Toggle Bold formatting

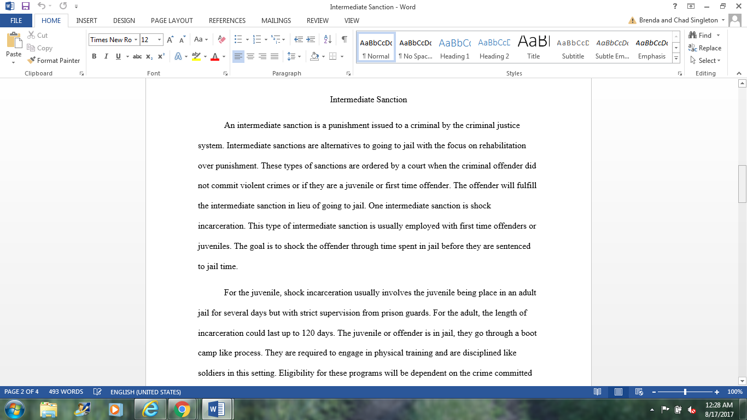coord(94,56)
